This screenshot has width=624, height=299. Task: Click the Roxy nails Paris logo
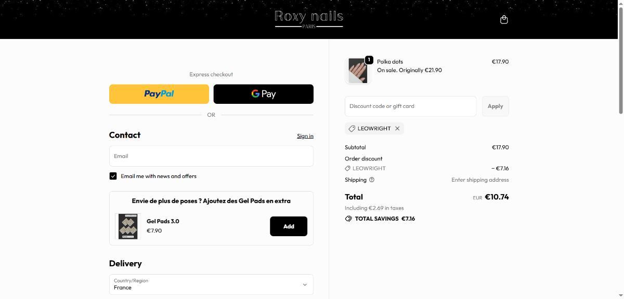(x=309, y=19)
